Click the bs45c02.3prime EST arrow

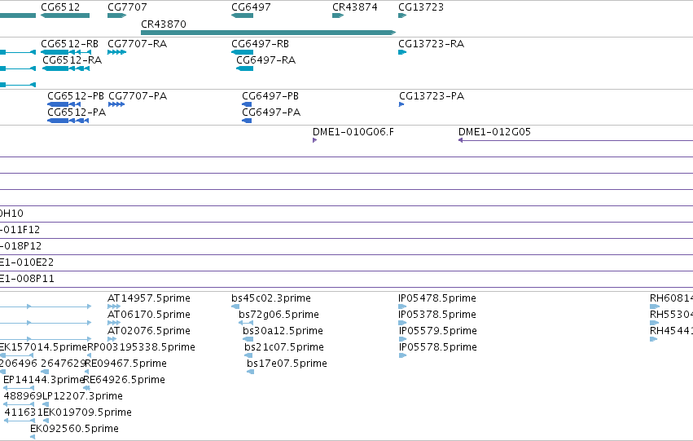[235, 306]
